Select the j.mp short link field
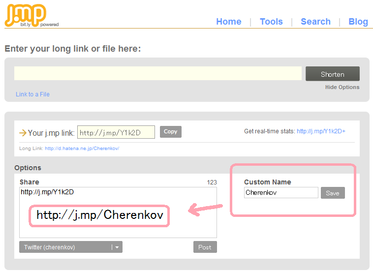The width and height of the screenshot is (373, 272). click(x=116, y=132)
